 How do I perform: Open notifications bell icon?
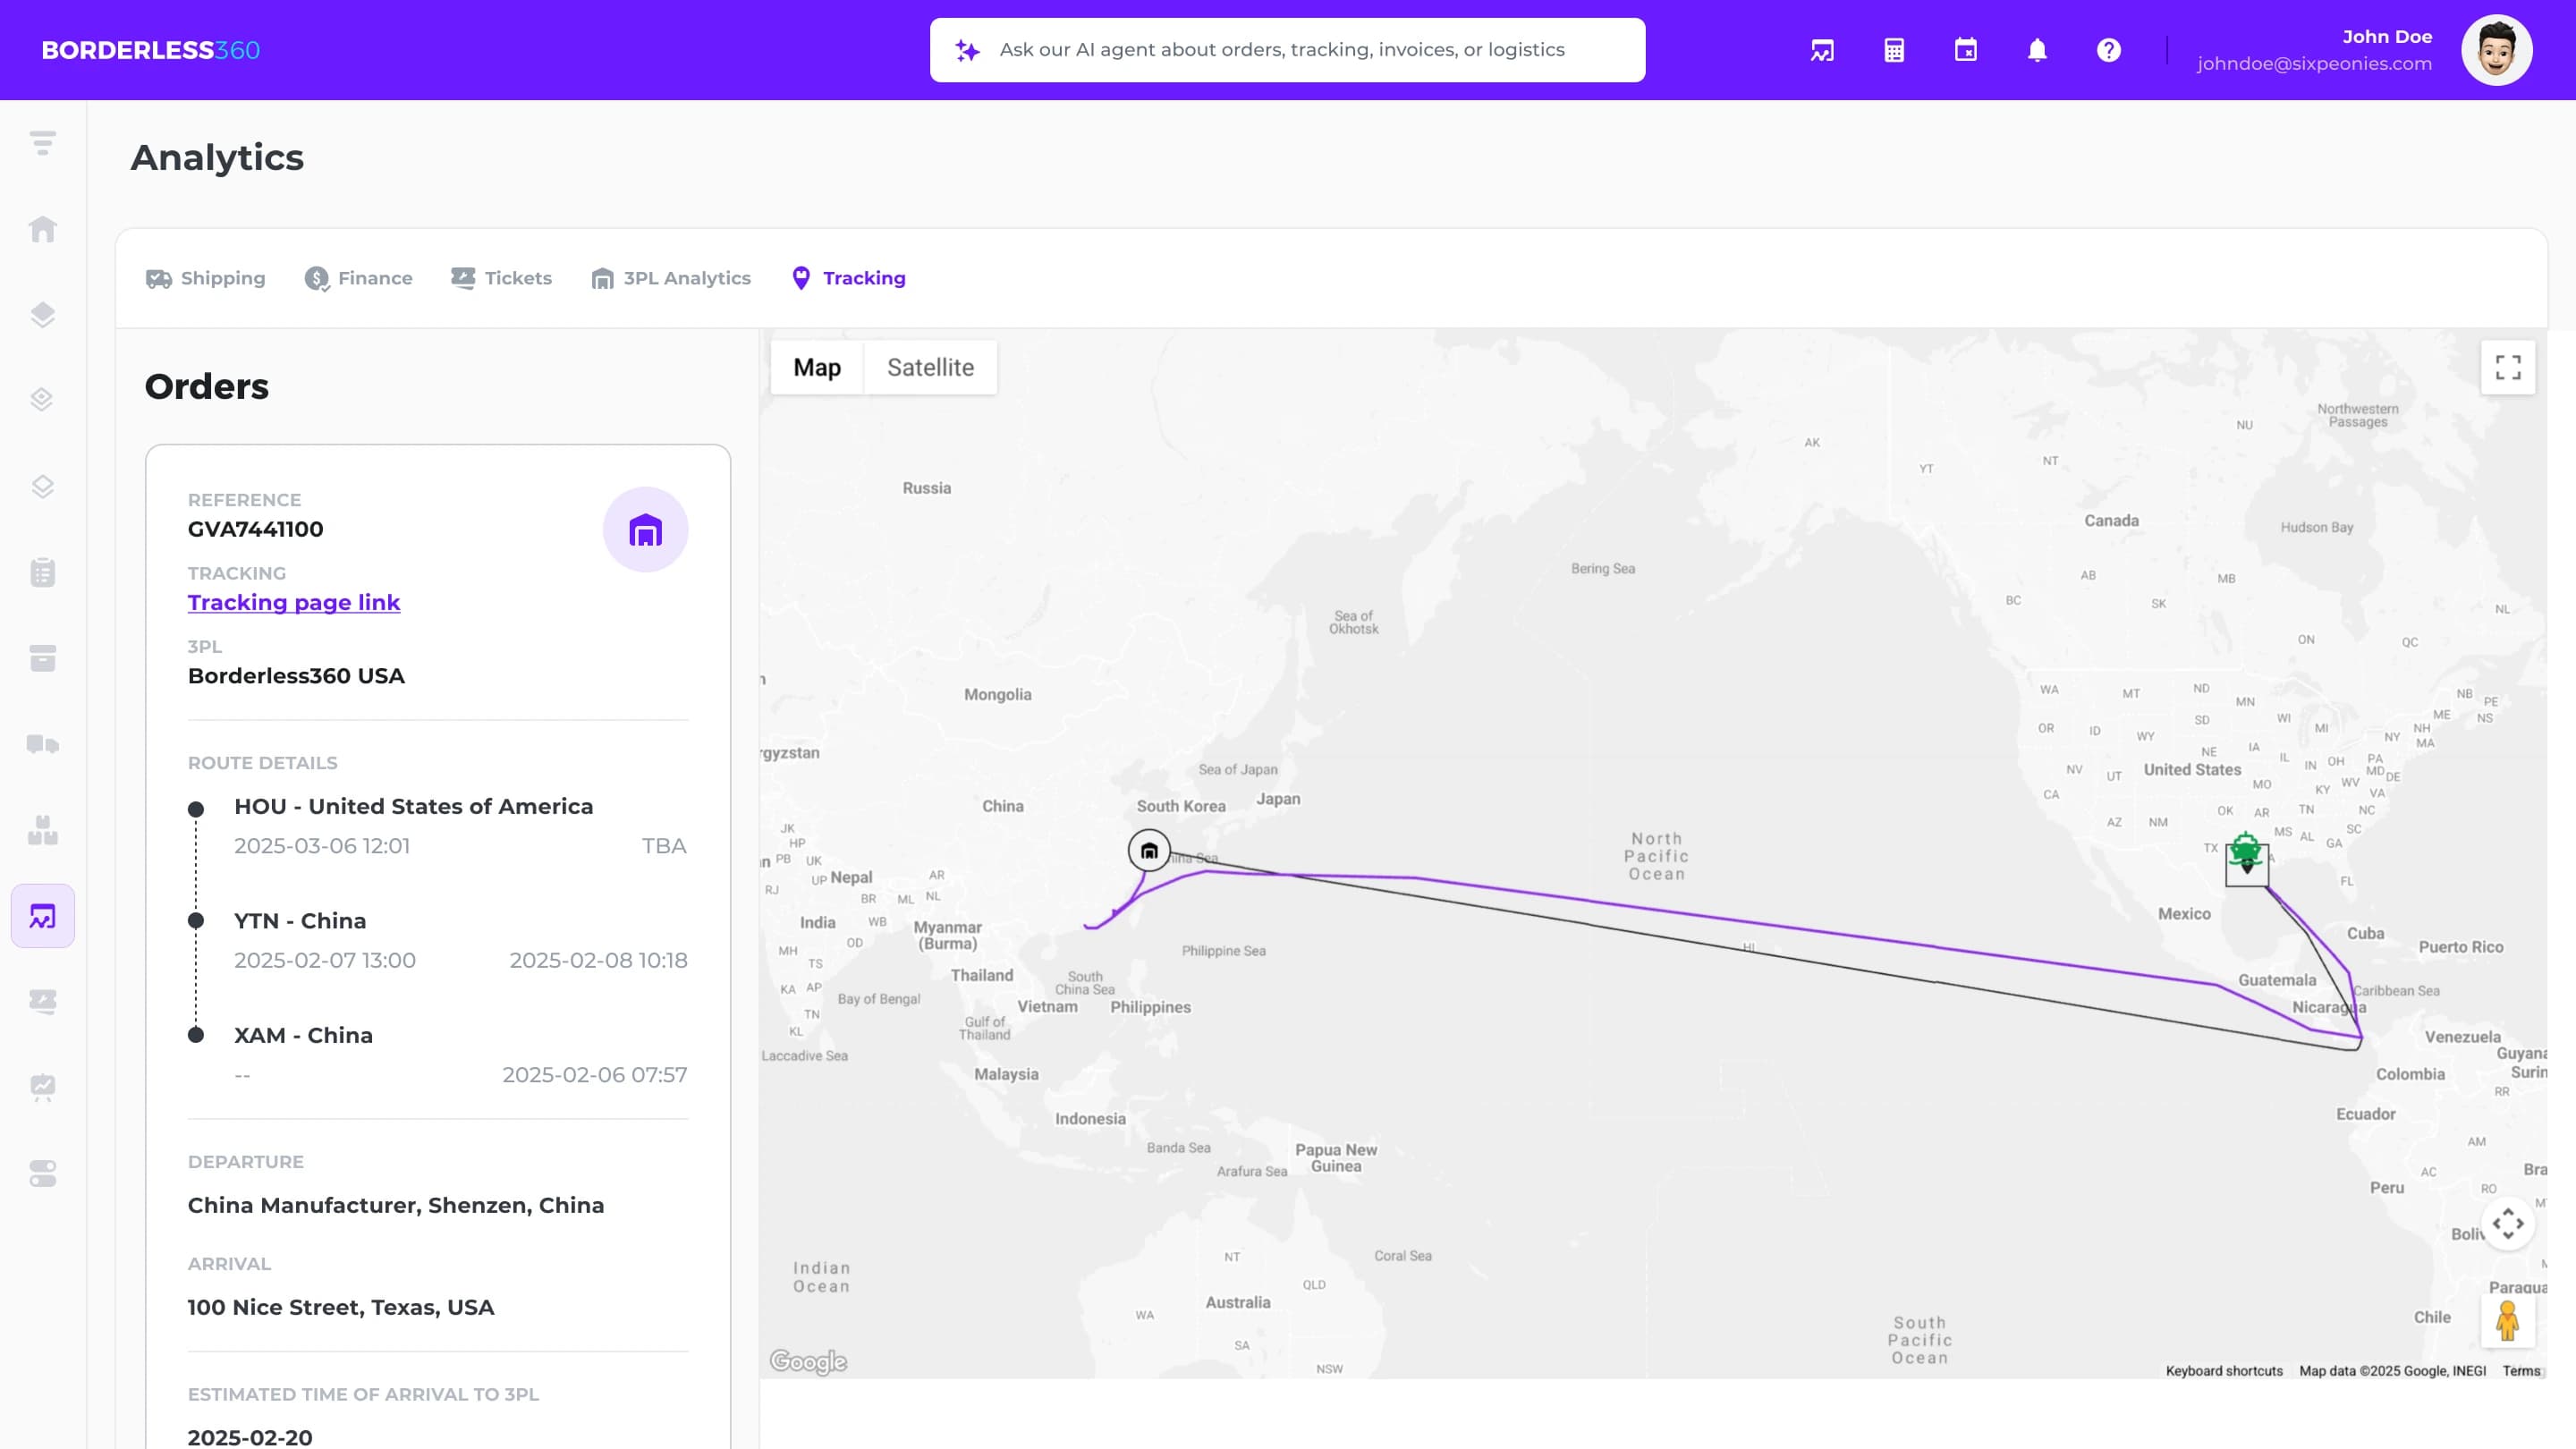2037,50
